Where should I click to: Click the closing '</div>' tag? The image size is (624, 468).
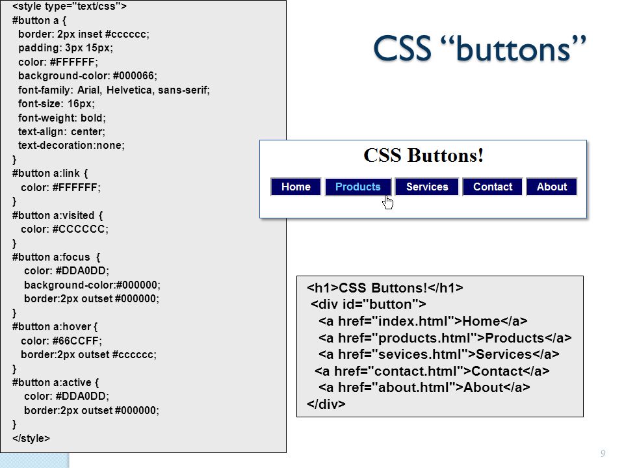click(x=326, y=404)
